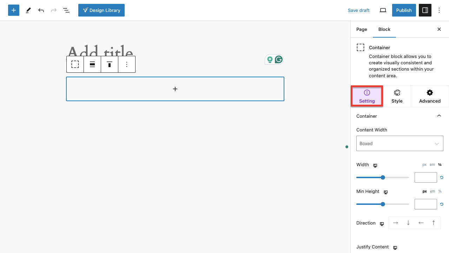
Task: Switch to the Style tab
Action: [x=397, y=96]
